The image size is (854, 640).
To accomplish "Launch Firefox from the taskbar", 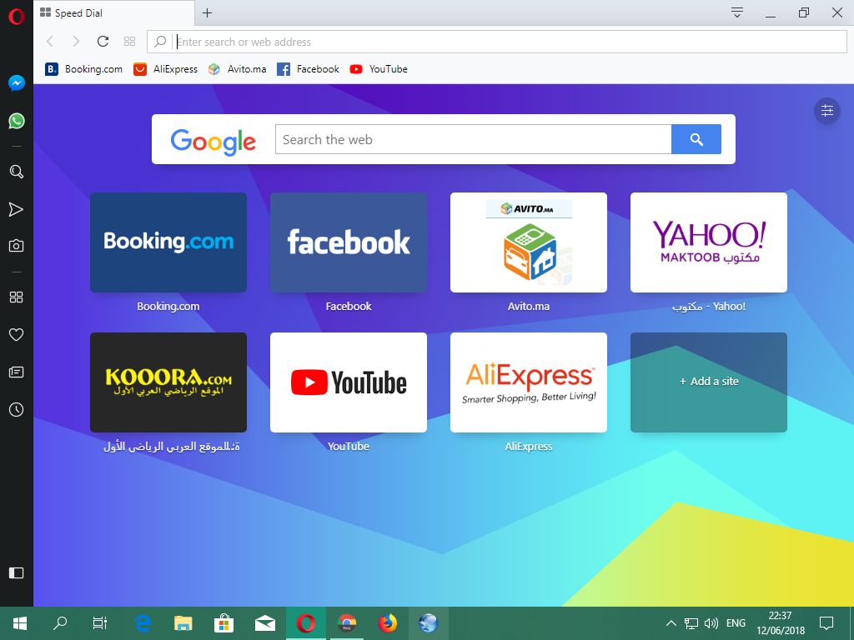I will 388,623.
